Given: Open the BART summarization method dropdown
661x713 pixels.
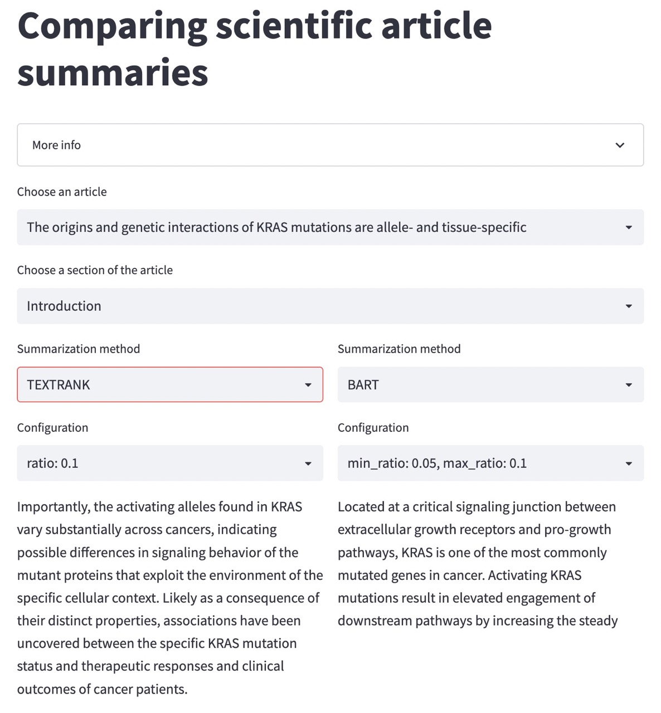Looking at the screenshot, I should point(490,384).
